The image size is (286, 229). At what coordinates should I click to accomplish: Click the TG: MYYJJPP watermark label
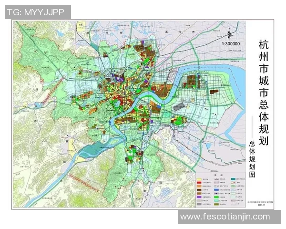(37, 12)
